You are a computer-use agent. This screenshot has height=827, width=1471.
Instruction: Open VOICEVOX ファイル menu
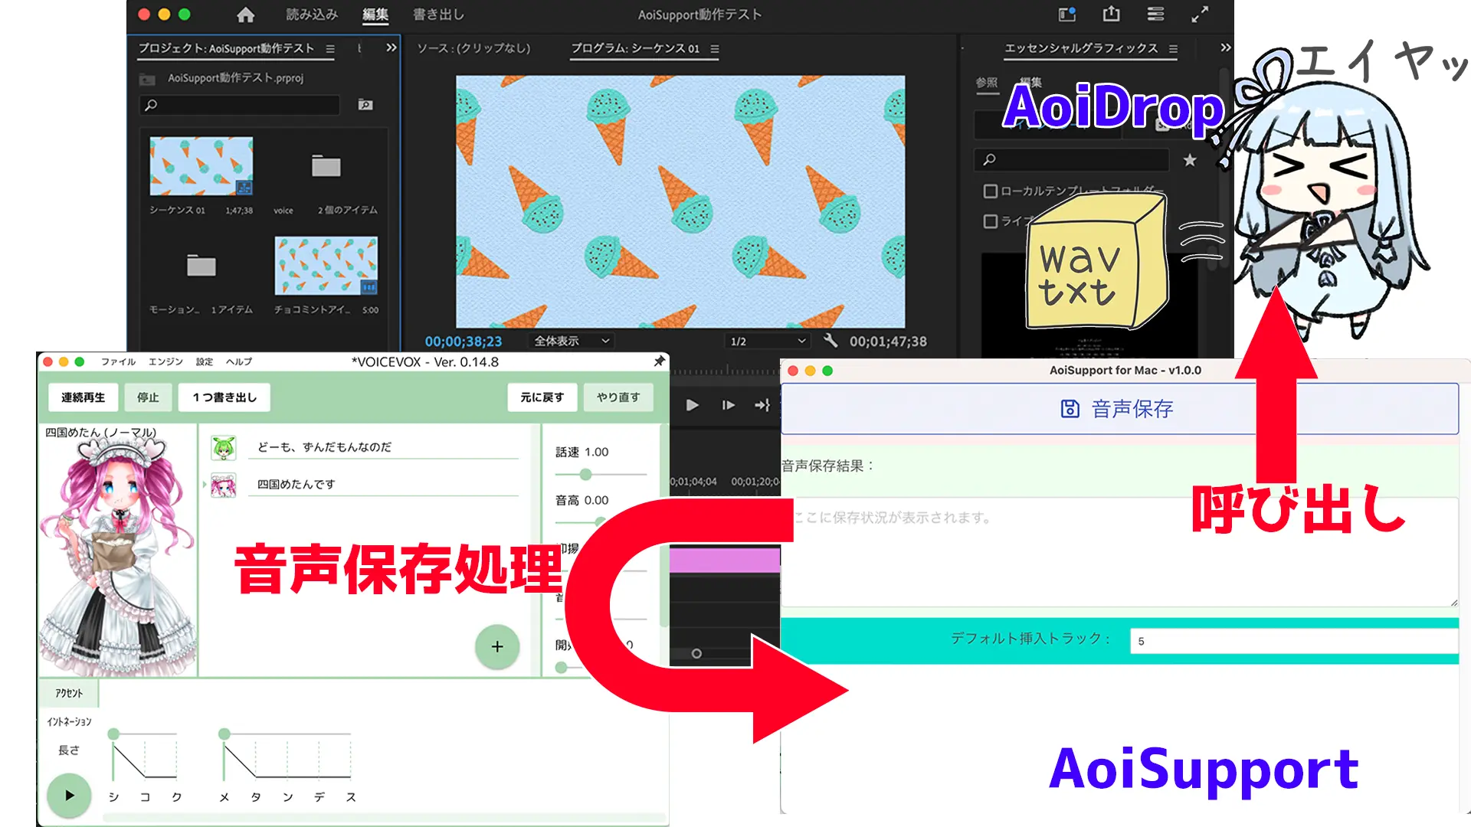(118, 361)
